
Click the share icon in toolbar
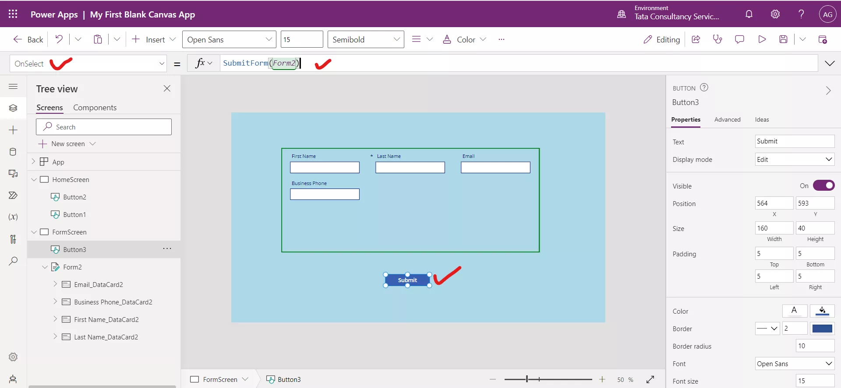point(696,39)
